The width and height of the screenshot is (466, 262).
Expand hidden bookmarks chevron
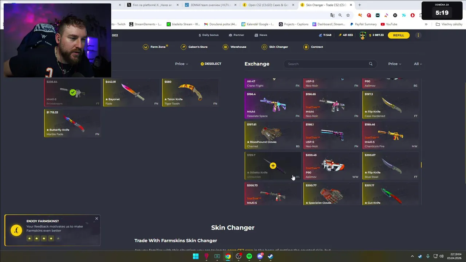tap(426, 24)
